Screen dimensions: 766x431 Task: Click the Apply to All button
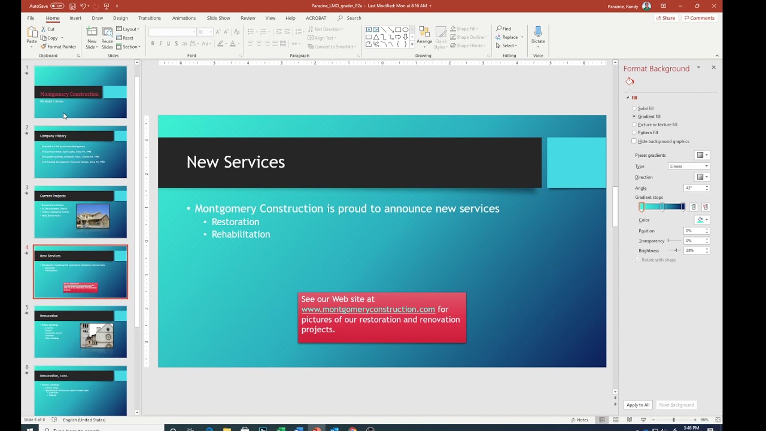pos(638,405)
